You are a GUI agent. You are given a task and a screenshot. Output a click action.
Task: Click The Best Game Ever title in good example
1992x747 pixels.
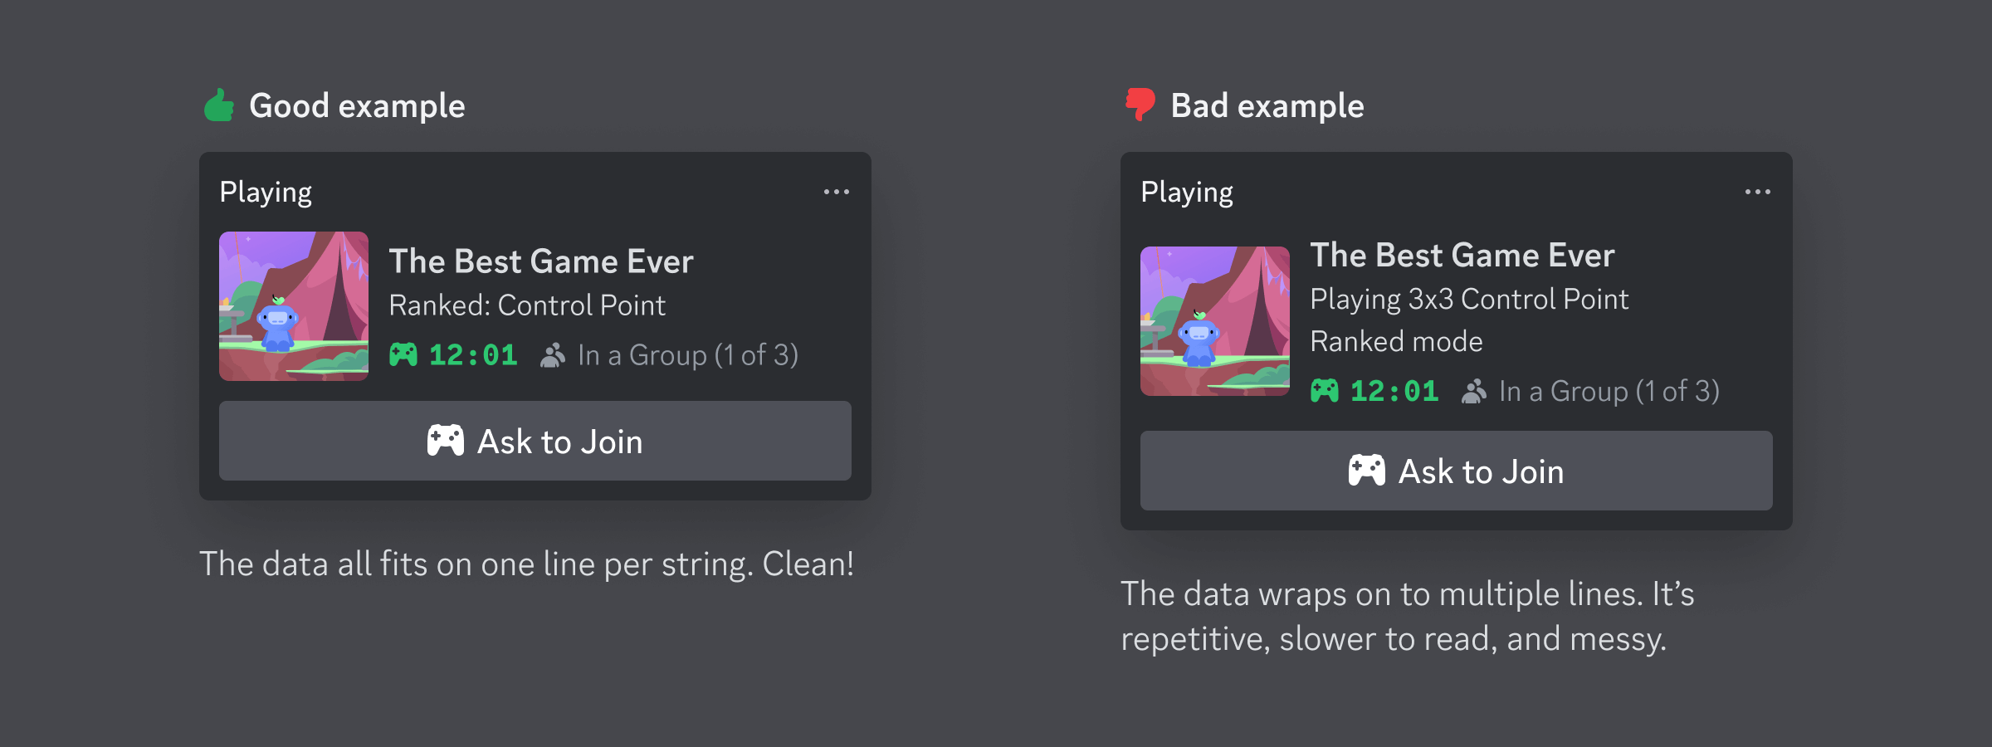tap(541, 261)
